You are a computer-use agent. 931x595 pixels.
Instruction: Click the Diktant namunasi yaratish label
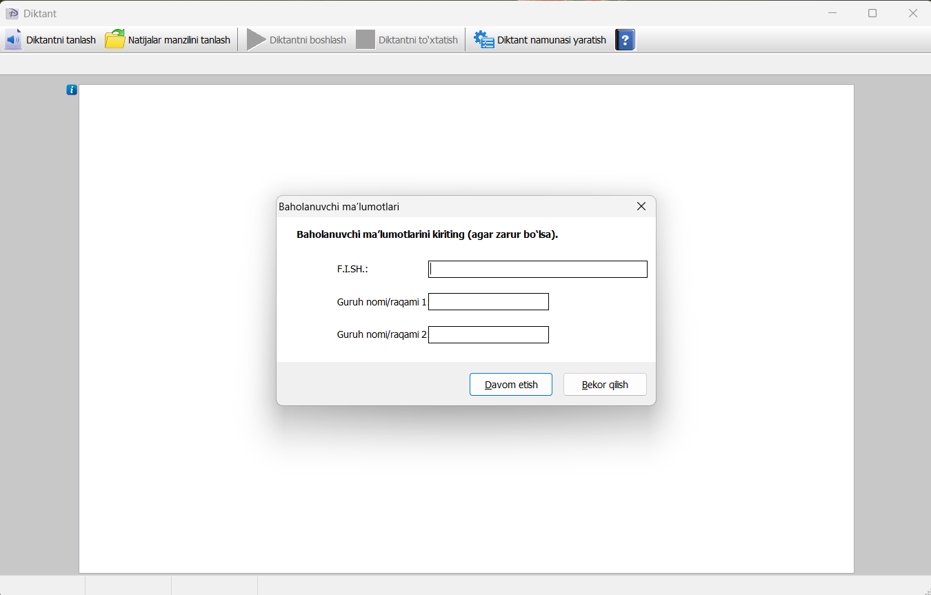click(552, 40)
